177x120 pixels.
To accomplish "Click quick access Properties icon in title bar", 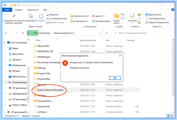I will point(11,5).
